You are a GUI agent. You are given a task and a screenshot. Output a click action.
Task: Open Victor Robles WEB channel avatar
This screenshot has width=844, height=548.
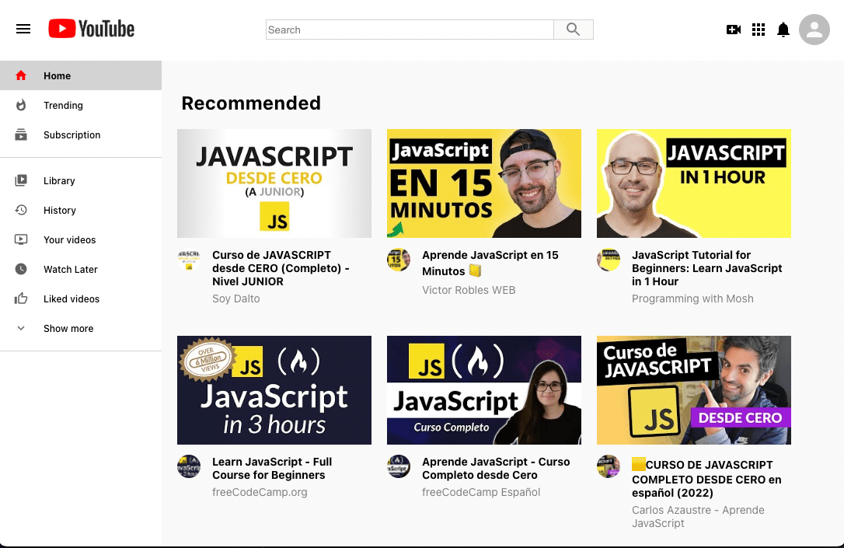[x=399, y=260]
